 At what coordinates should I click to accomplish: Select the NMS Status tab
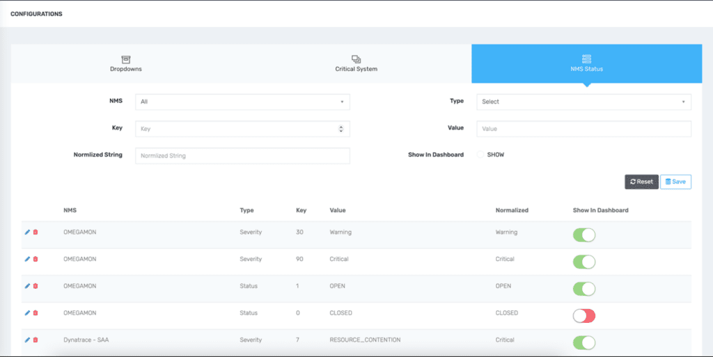(x=586, y=63)
